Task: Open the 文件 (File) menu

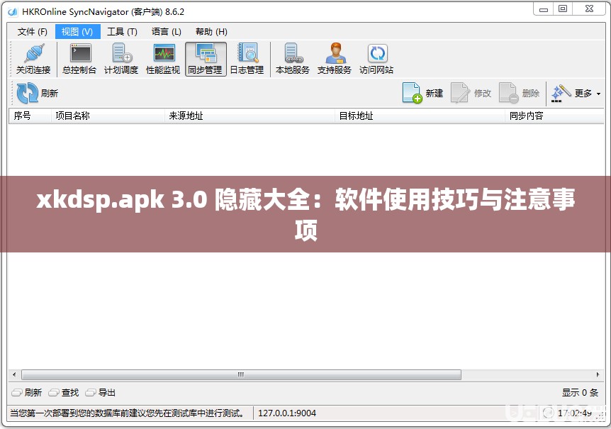Action: 31,31
